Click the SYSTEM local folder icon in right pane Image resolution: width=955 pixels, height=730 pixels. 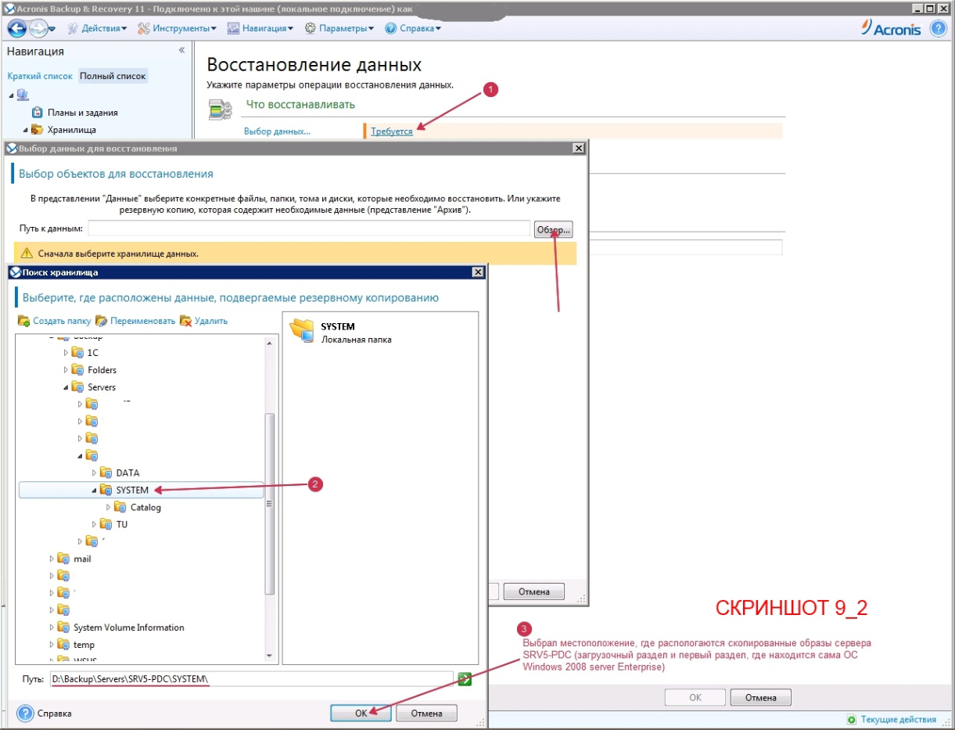(x=302, y=331)
